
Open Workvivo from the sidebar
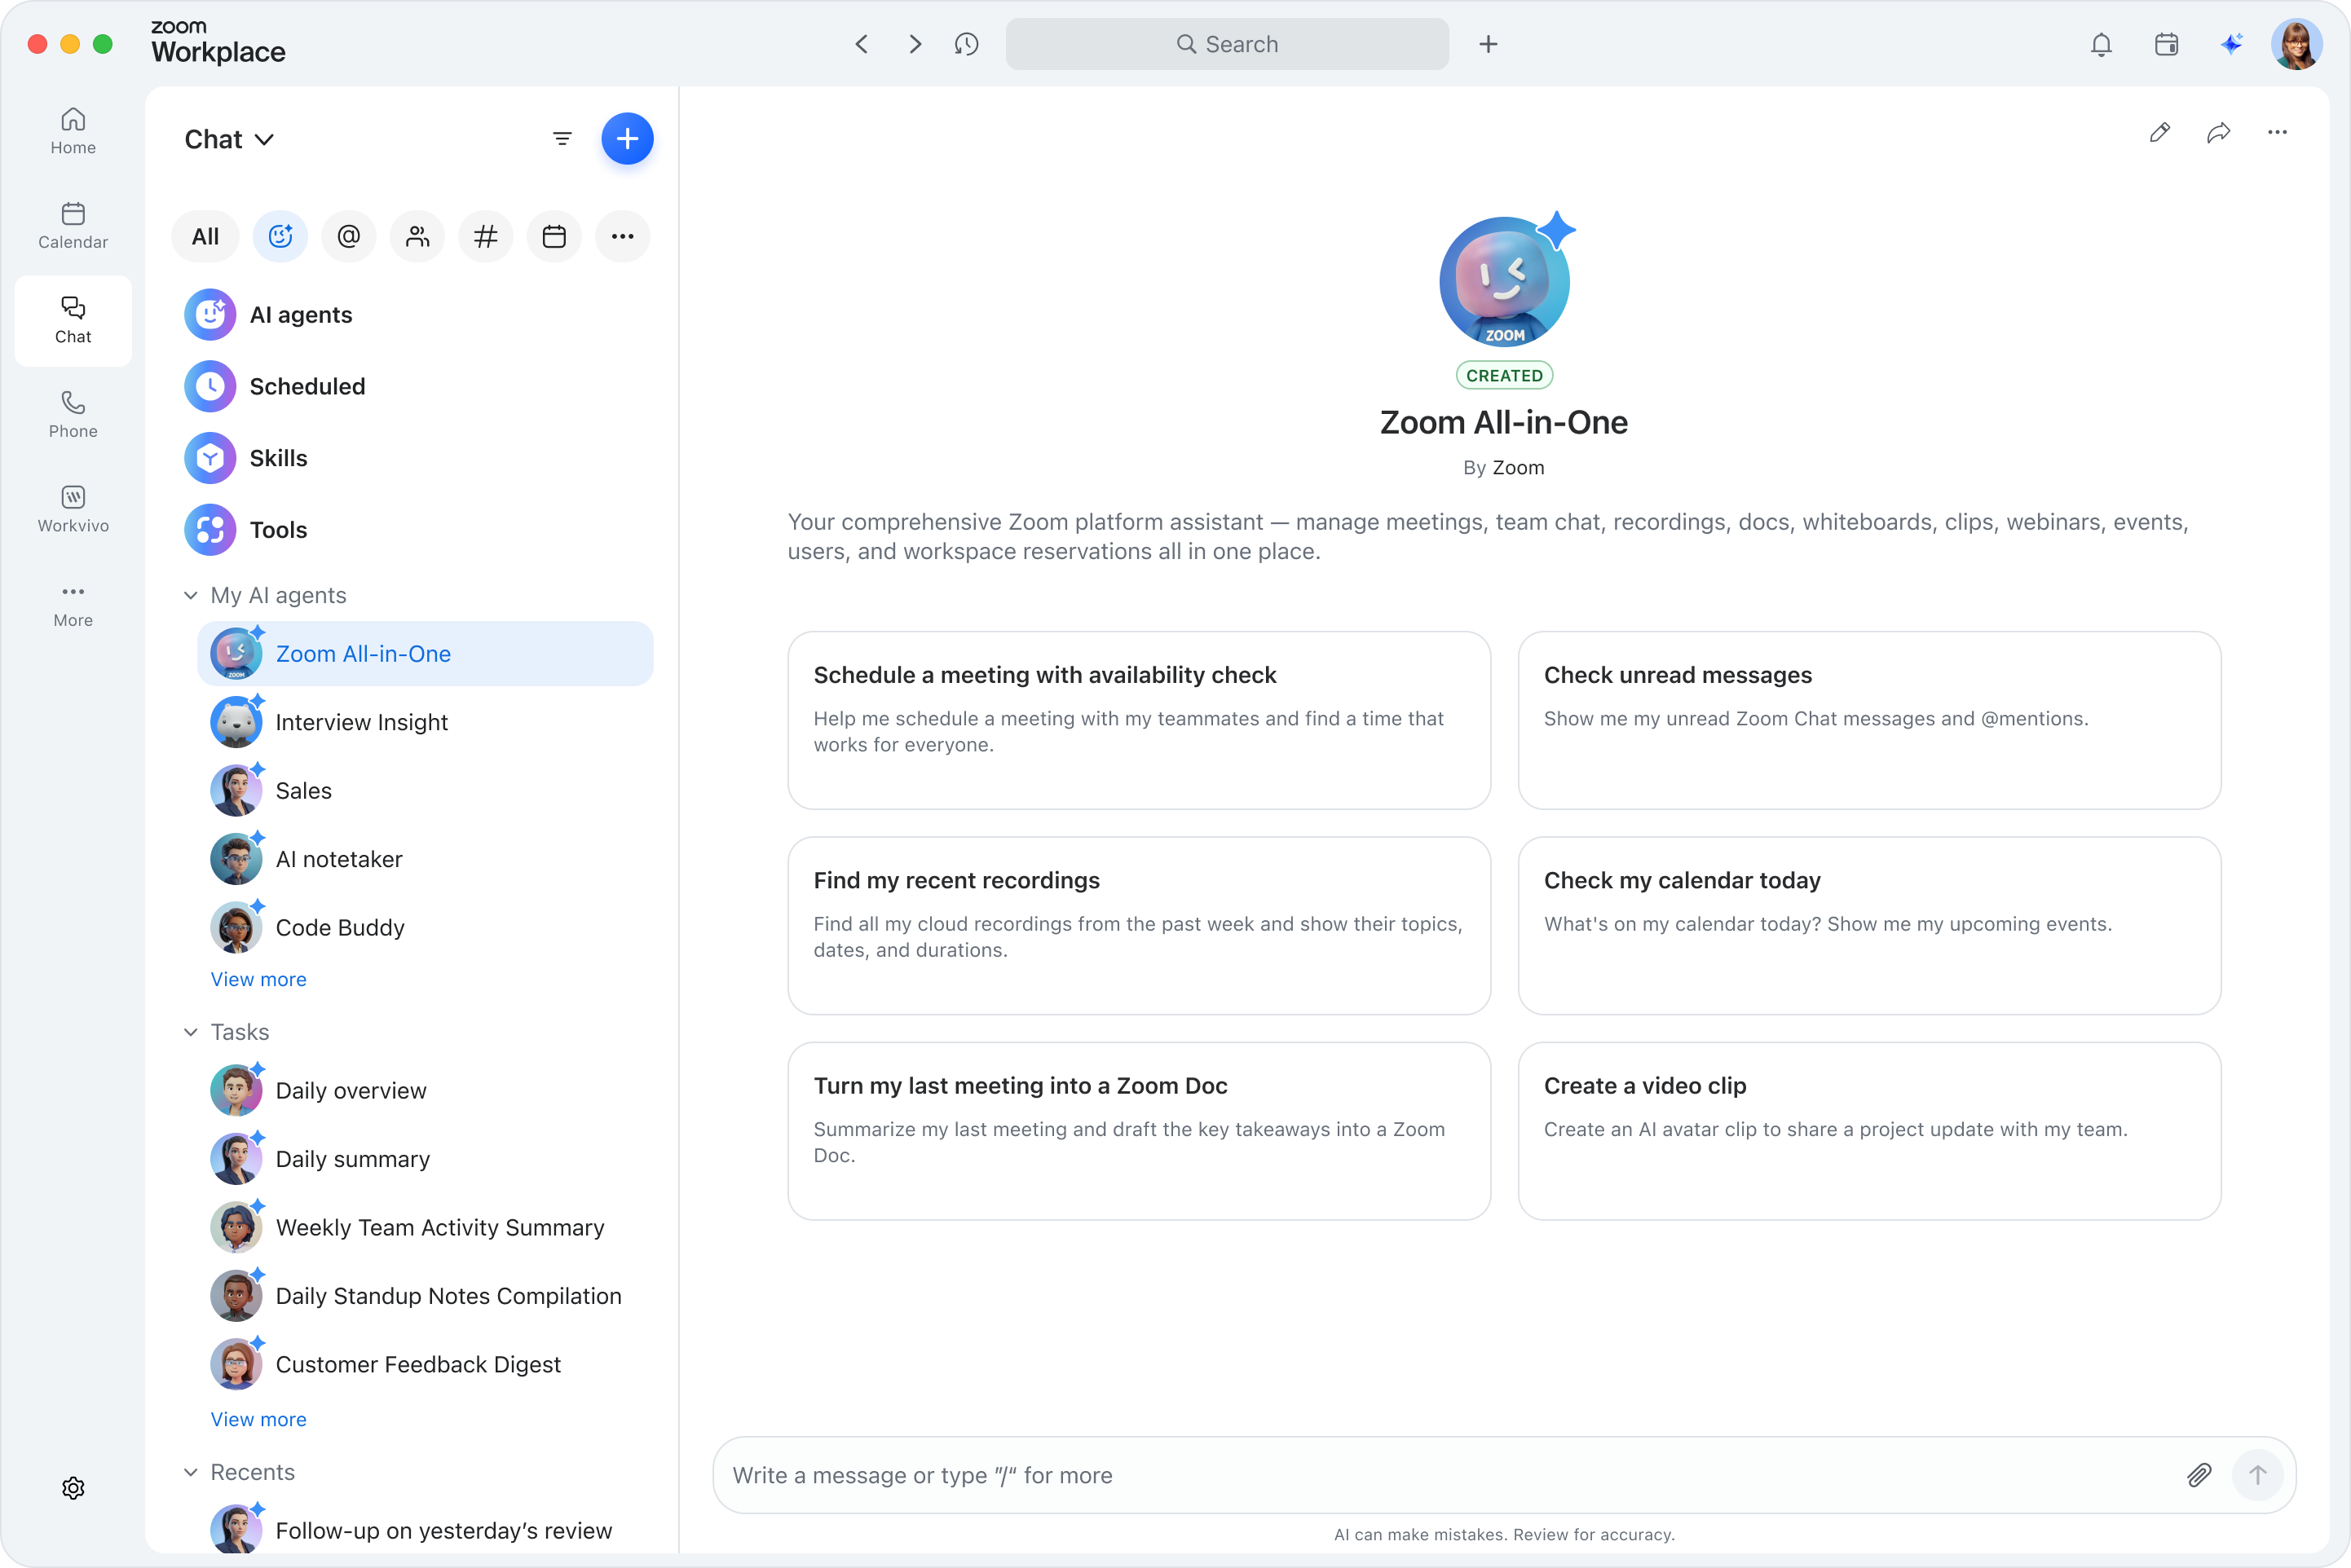pos(73,509)
